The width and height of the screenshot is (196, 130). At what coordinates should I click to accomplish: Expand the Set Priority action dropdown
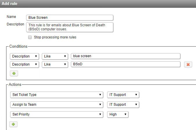click(56, 114)
